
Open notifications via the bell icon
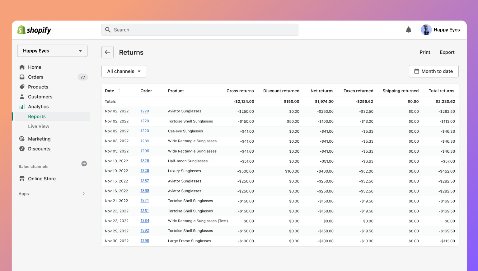click(x=409, y=30)
